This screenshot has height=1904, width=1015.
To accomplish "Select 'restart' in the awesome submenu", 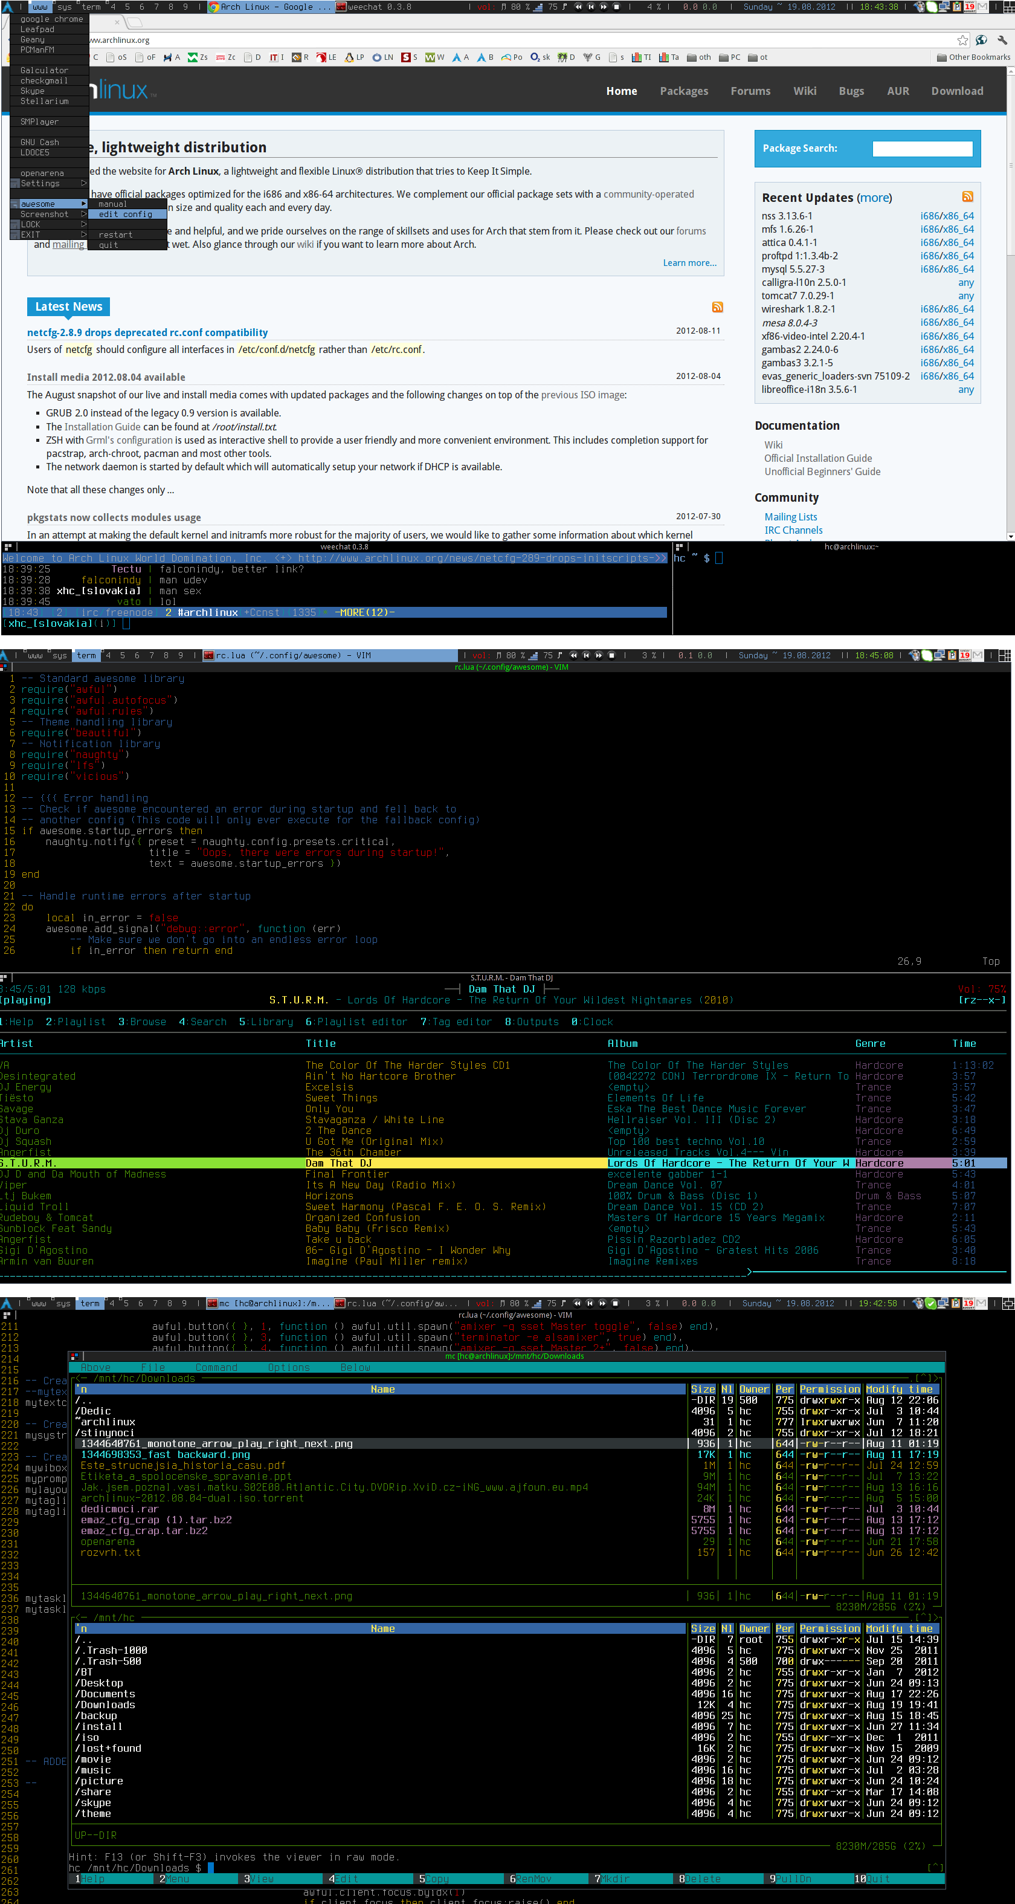I will click(x=127, y=235).
